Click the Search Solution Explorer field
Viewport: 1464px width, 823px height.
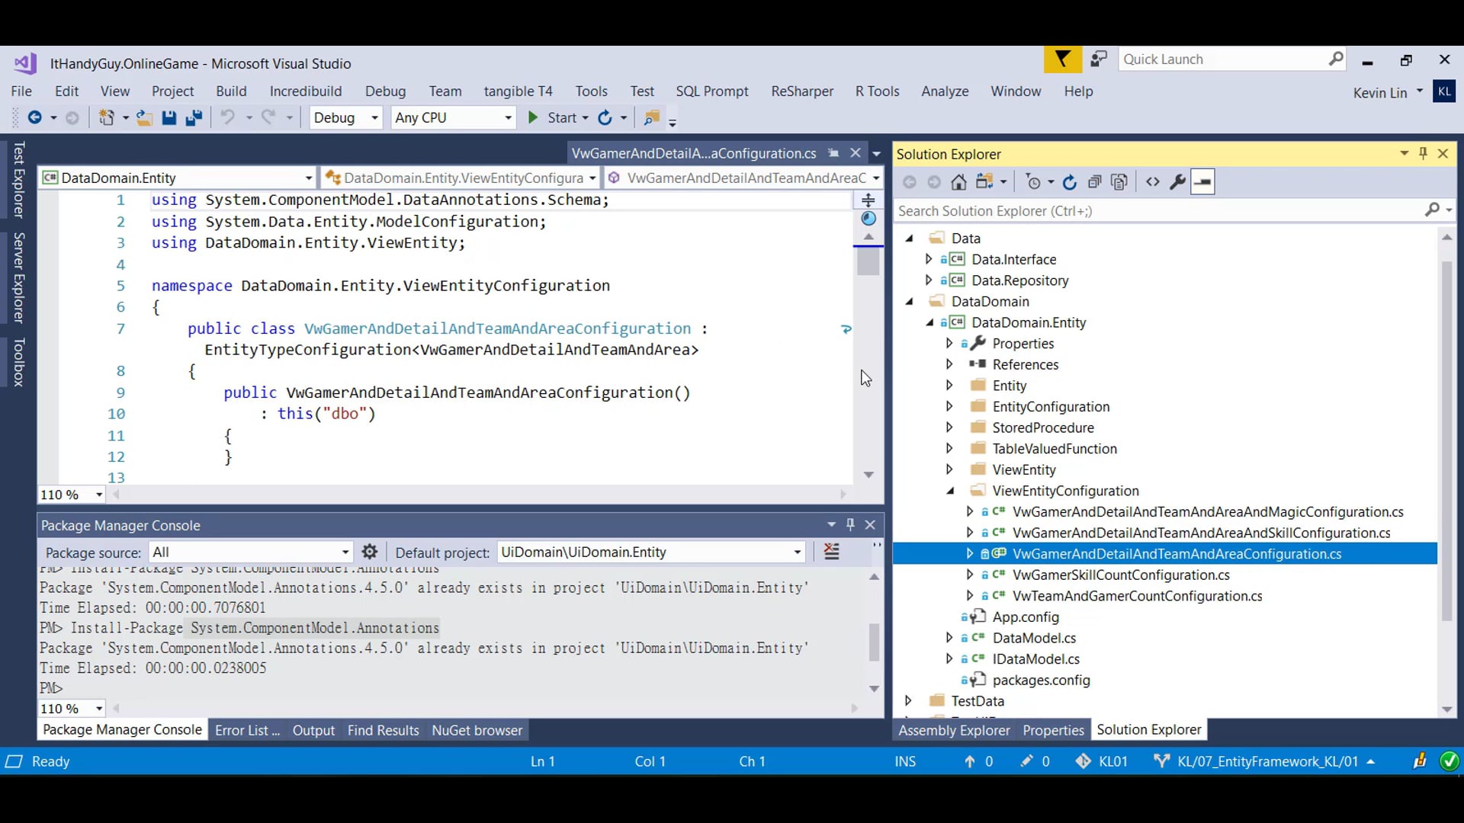pos(1159,211)
